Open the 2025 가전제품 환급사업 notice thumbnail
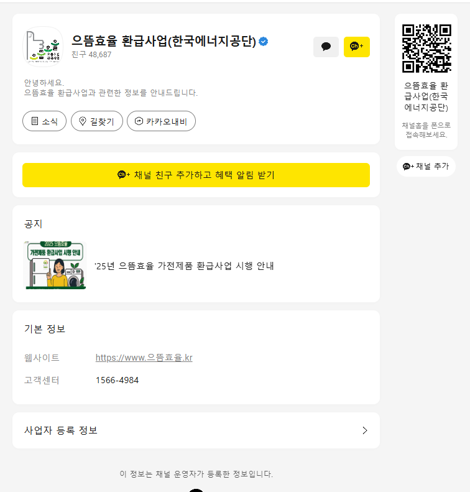 pos(55,265)
